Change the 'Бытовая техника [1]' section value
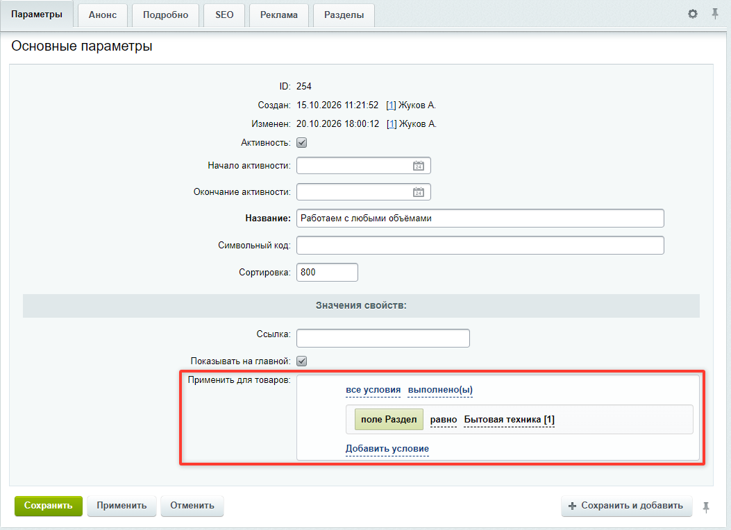731x530 pixels. tap(509, 420)
